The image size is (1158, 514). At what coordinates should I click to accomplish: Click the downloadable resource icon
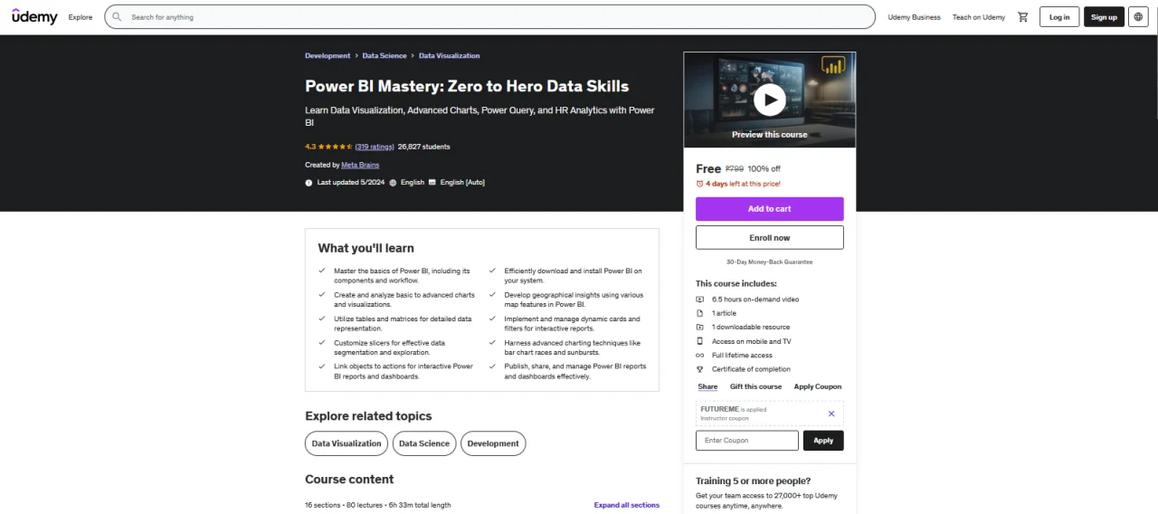(699, 327)
